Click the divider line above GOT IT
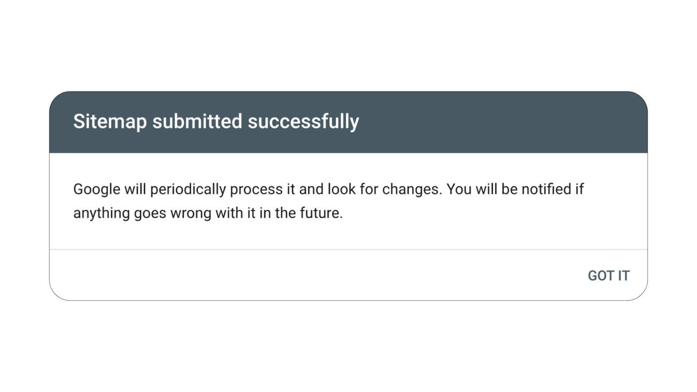 pyautogui.click(x=348, y=249)
